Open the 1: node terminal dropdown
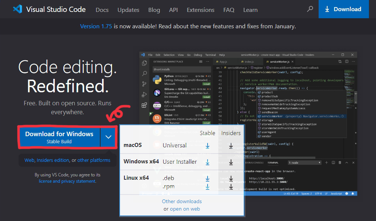 (304, 163)
